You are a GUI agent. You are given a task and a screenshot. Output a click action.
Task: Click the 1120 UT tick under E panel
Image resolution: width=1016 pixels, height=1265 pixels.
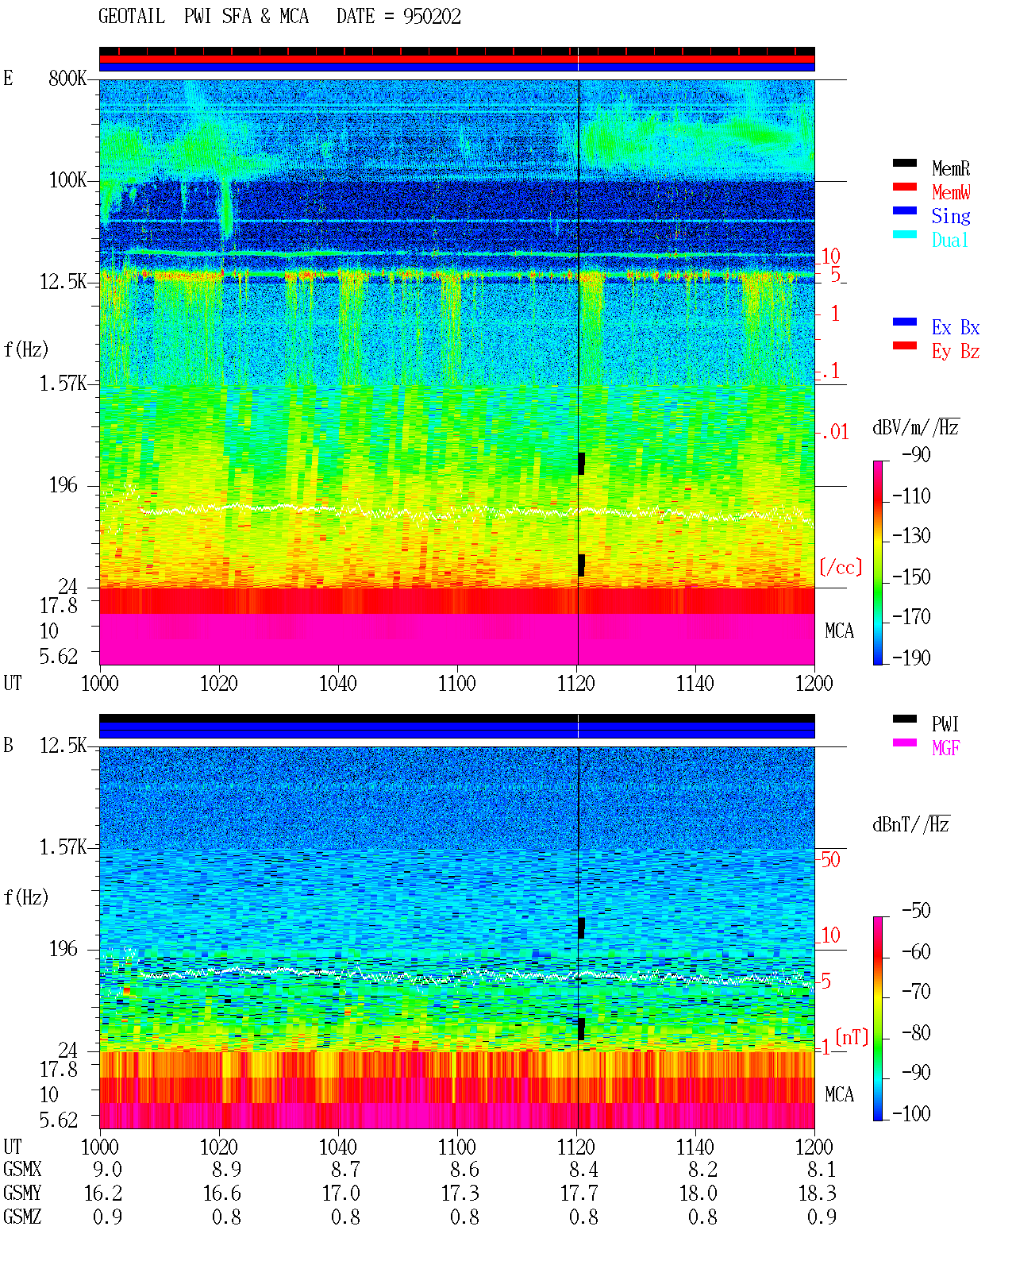(x=576, y=683)
